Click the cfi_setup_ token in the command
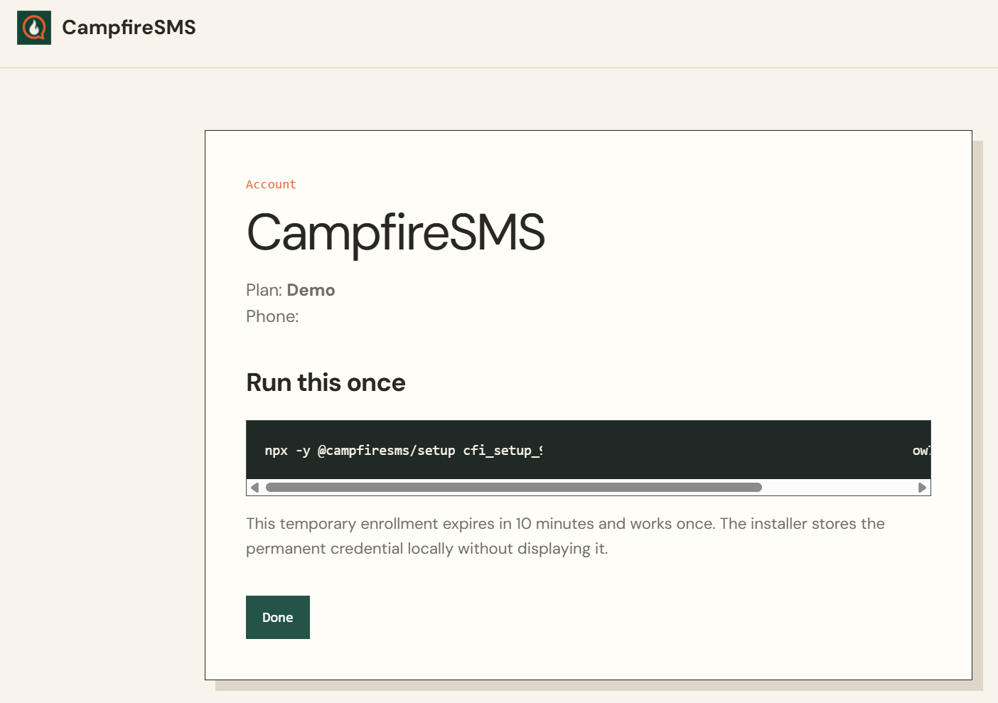This screenshot has width=998, height=703. coord(503,451)
